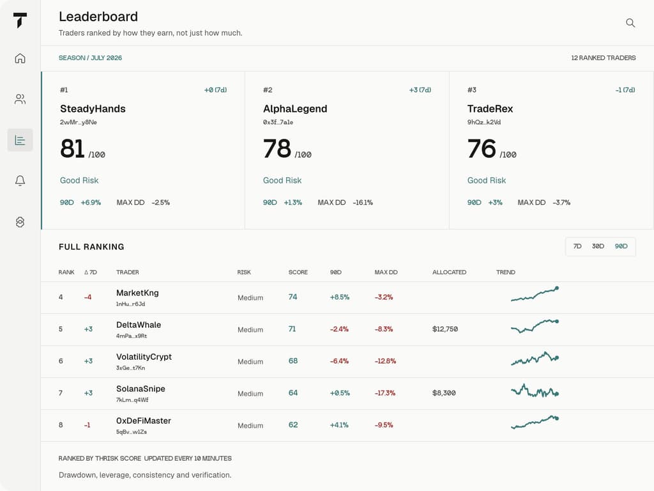The width and height of the screenshot is (654, 491).
Task: Click the TREND column header
Action: [x=506, y=272]
